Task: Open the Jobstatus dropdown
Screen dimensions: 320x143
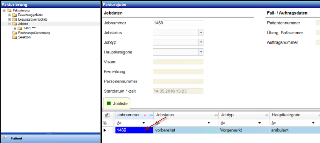Action: tap(201, 33)
